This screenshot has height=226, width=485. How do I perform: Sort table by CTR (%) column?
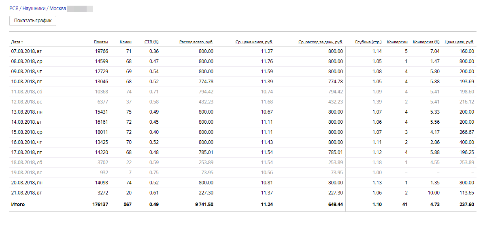click(x=151, y=42)
